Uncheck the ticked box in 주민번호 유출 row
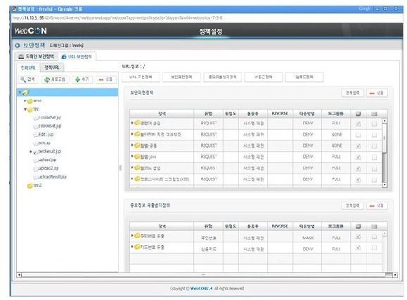Image resolution: width=407 pixels, height=300 pixels. 358,237
